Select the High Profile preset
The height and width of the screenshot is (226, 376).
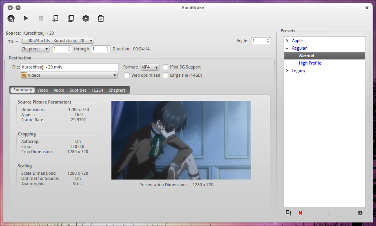310,63
